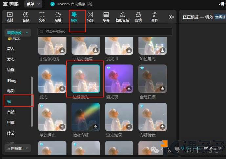The image size is (226, 159).
Task: Select the 光 effect category
Action: point(9,101)
